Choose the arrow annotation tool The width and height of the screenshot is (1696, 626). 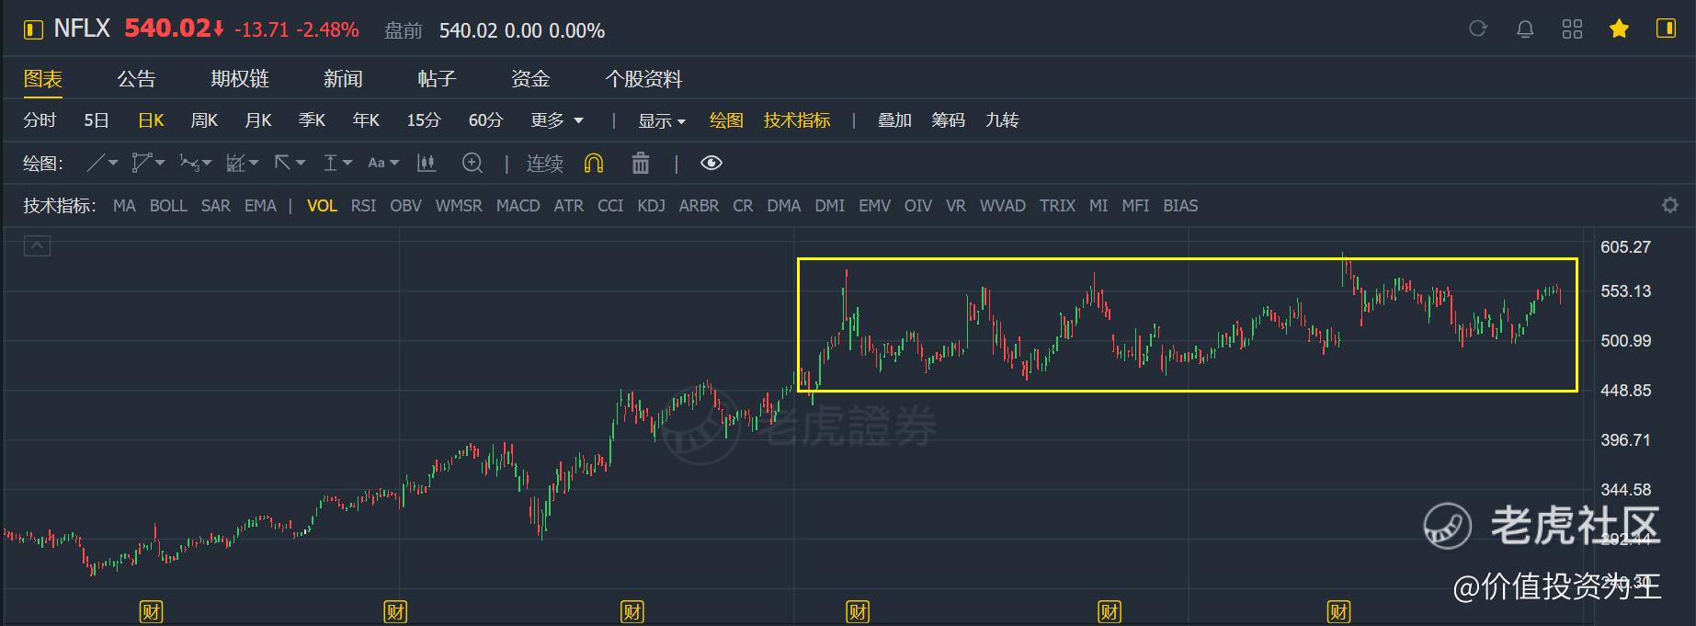[289, 164]
